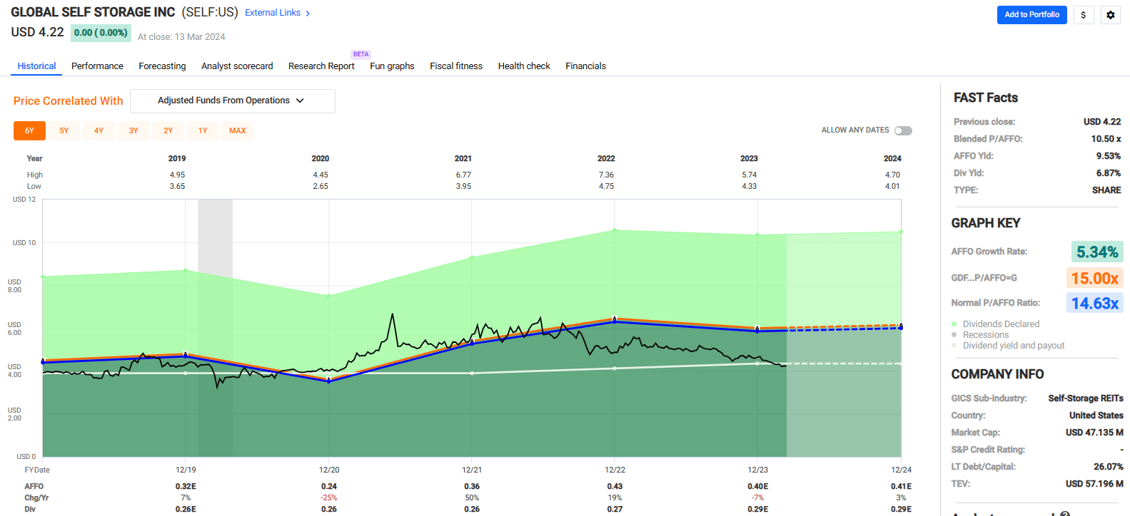Viewport: 1130px width, 516px height.
Task: Enable the Allow Any Dates switch
Action: 903,130
